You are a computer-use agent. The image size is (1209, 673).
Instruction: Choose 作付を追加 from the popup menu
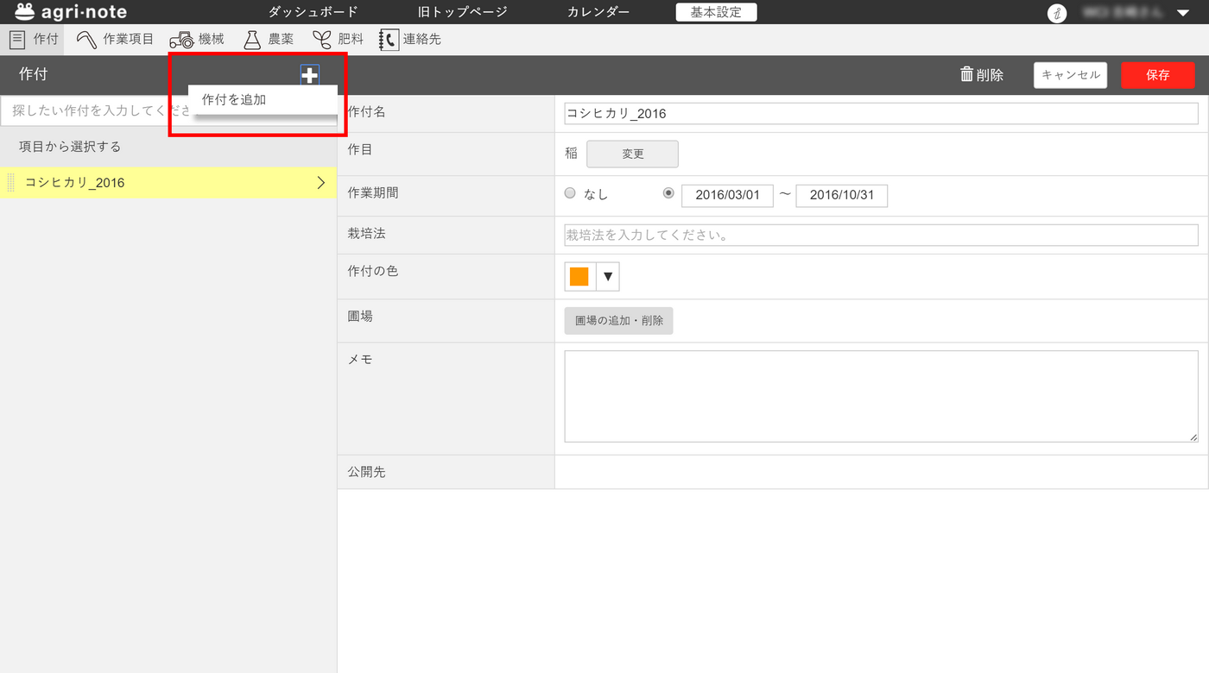tap(234, 100)
